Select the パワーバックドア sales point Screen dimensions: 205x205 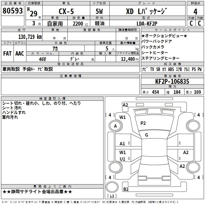[157, 42]
